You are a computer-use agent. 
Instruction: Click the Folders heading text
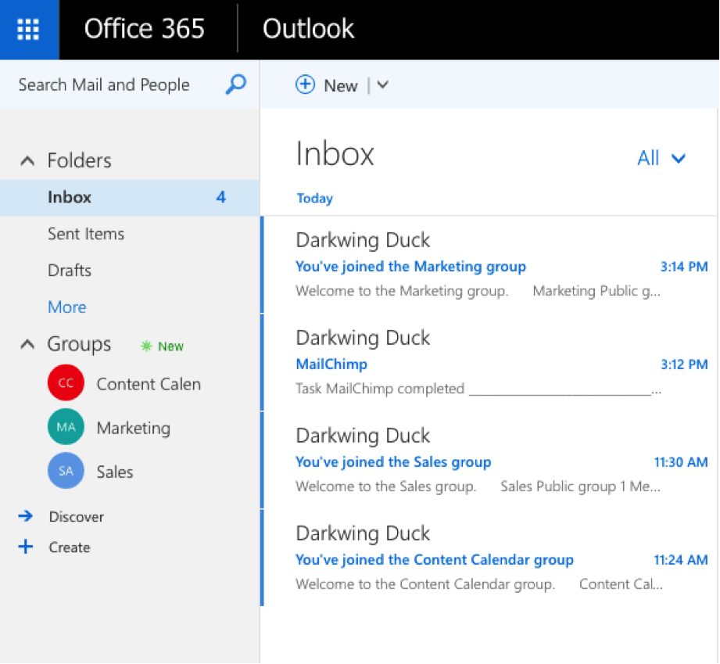(x=80, y=161)
